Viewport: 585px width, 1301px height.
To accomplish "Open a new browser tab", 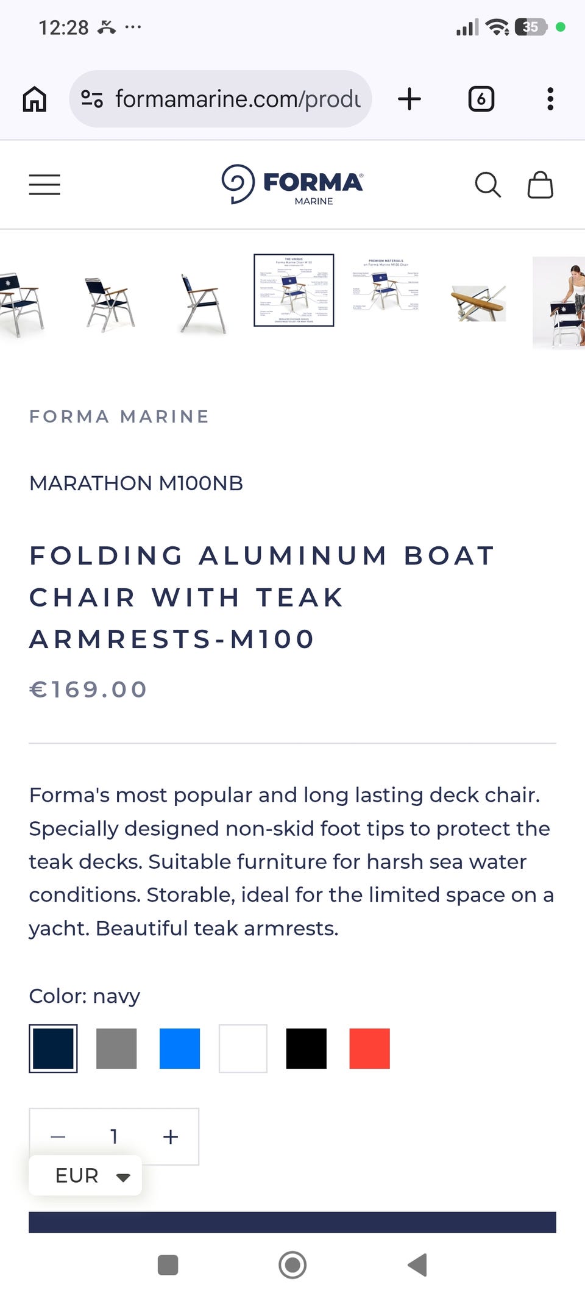I will pos(409,99).
